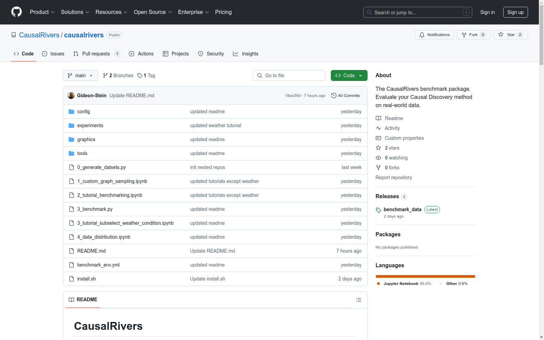Screen dimensions: 544x340
Task: Expand the Enterprise menu
Action: pos(193,12)
